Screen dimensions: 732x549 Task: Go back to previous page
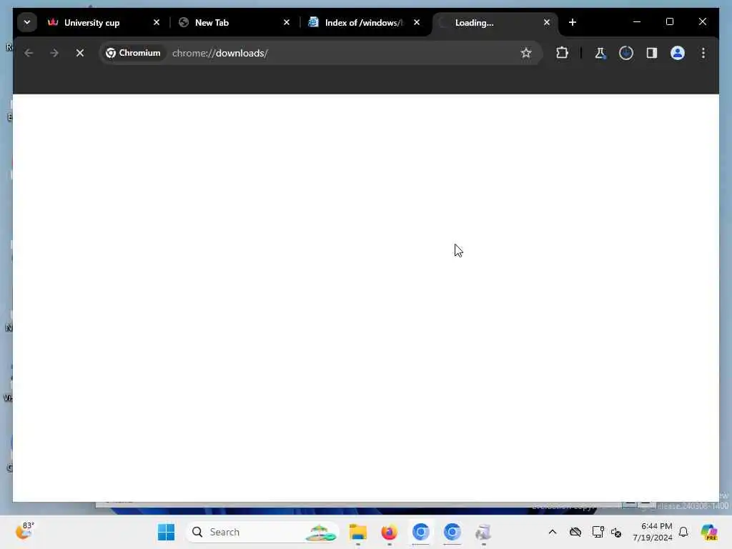(x=29, y=53)
